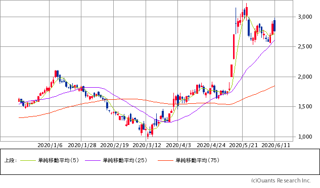
Task: Click the 単純移動平均(75) legend label
Action: point(198,160)
